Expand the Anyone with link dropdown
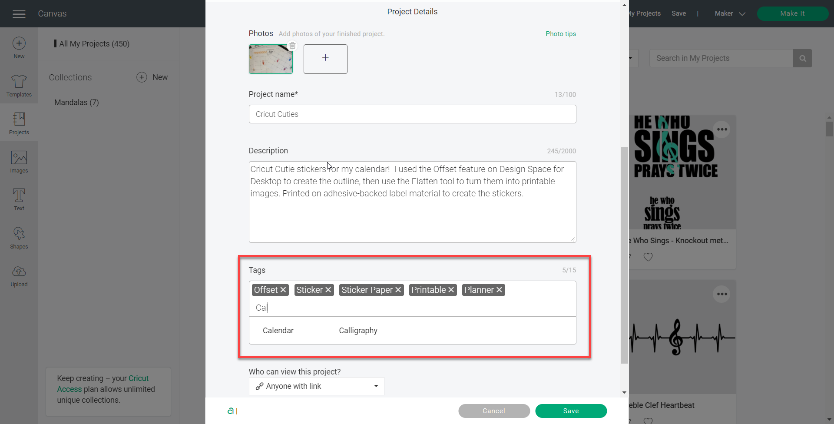The image size is (834, 424). click(x=316, y=386)
